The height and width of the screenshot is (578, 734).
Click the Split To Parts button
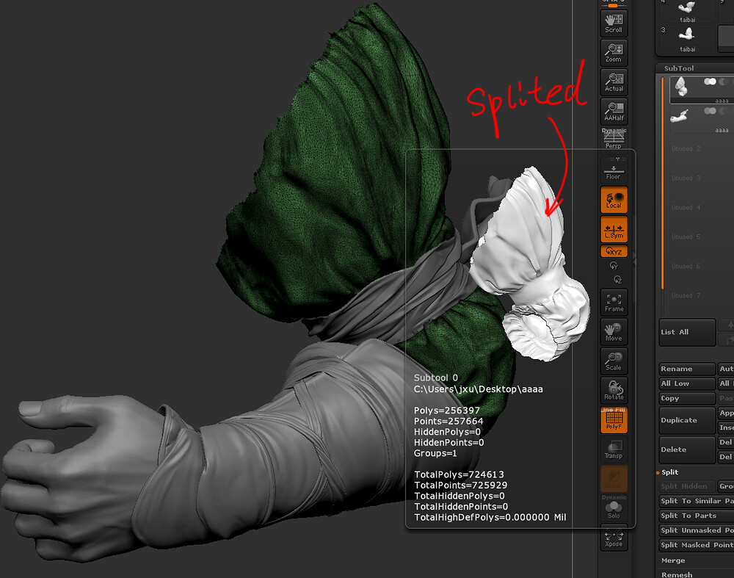(697, 516)
